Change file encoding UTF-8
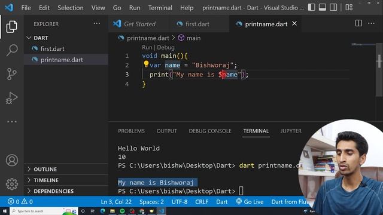This screenshot has width=383, height=215. 180,202
